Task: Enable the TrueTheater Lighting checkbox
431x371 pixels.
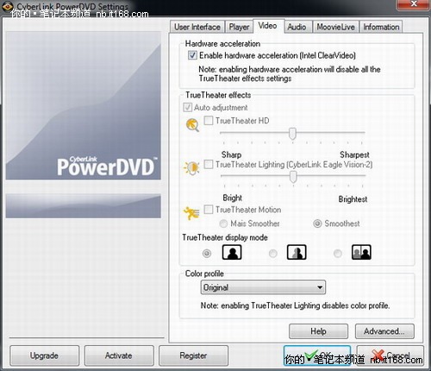Action: tap(209, 164)
